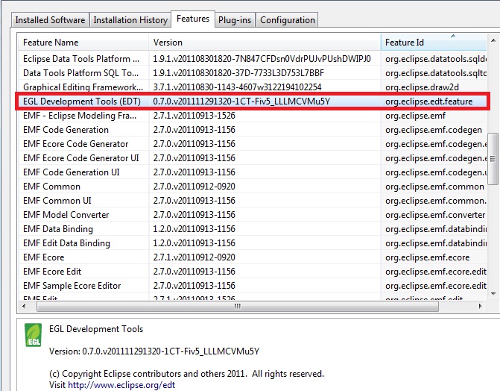Select the EMF Code Generation UI row
500x391 pixels.
(253, 172)
